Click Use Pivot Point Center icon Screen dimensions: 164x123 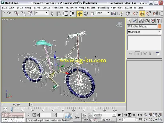click(x=113, y=14)
